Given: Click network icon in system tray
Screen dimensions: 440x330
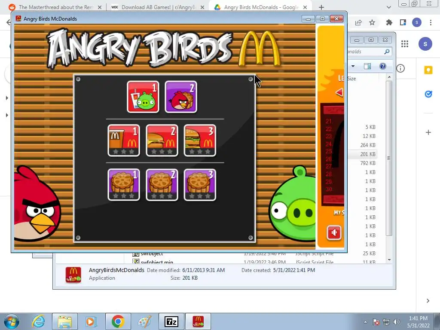Looking at the screenshot, I should coord(386,322).
